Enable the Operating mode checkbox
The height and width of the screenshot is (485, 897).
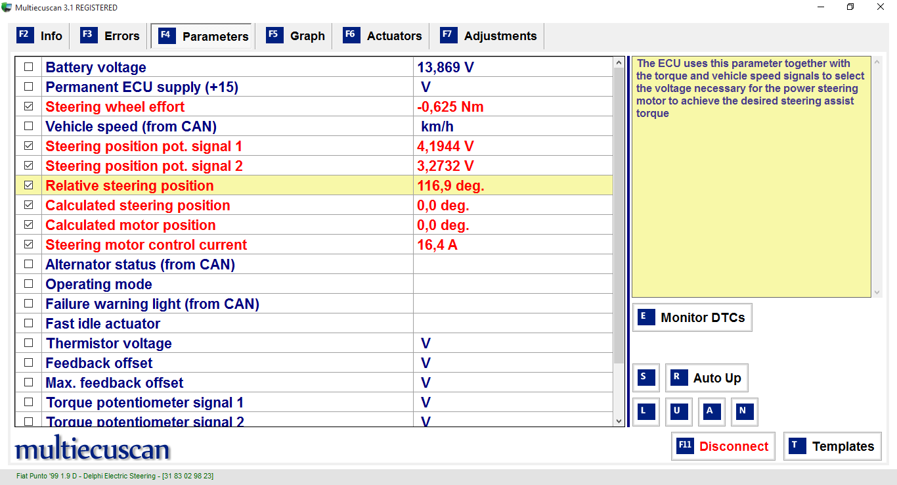click(x=28, y=284)
